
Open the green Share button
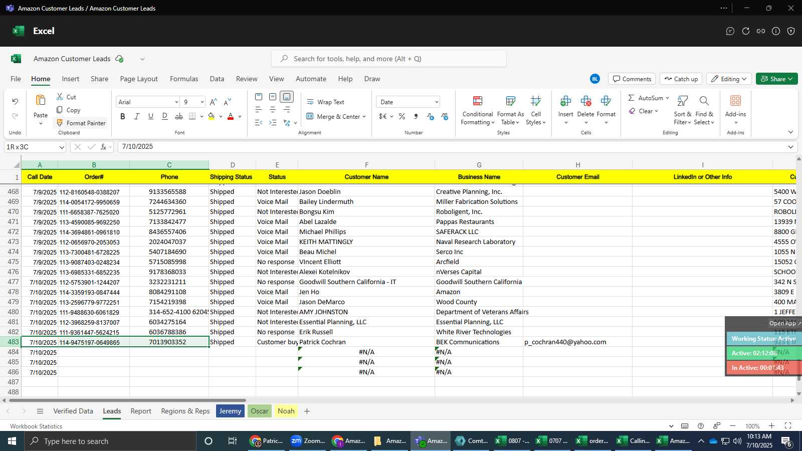776,79
